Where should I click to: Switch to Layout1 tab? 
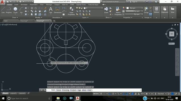click(x=13, y=93)
